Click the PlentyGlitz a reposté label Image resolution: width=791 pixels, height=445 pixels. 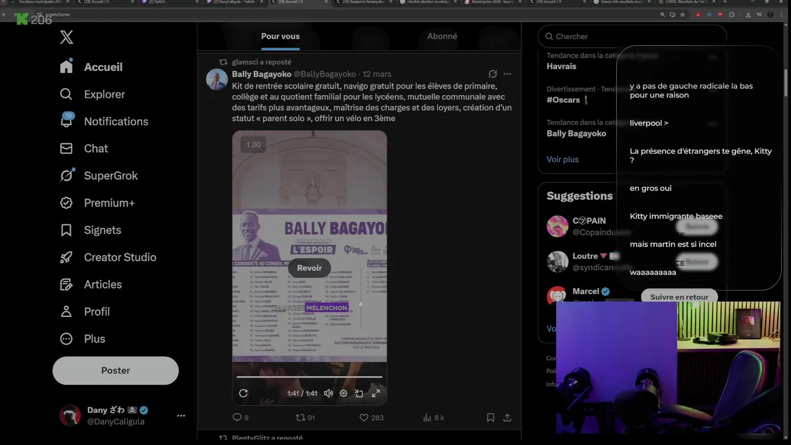(267, 438)
